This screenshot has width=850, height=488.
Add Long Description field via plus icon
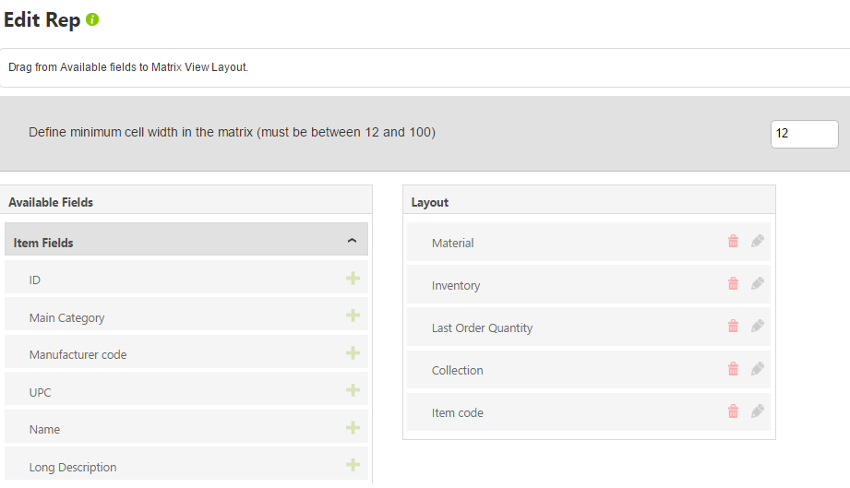353,465
